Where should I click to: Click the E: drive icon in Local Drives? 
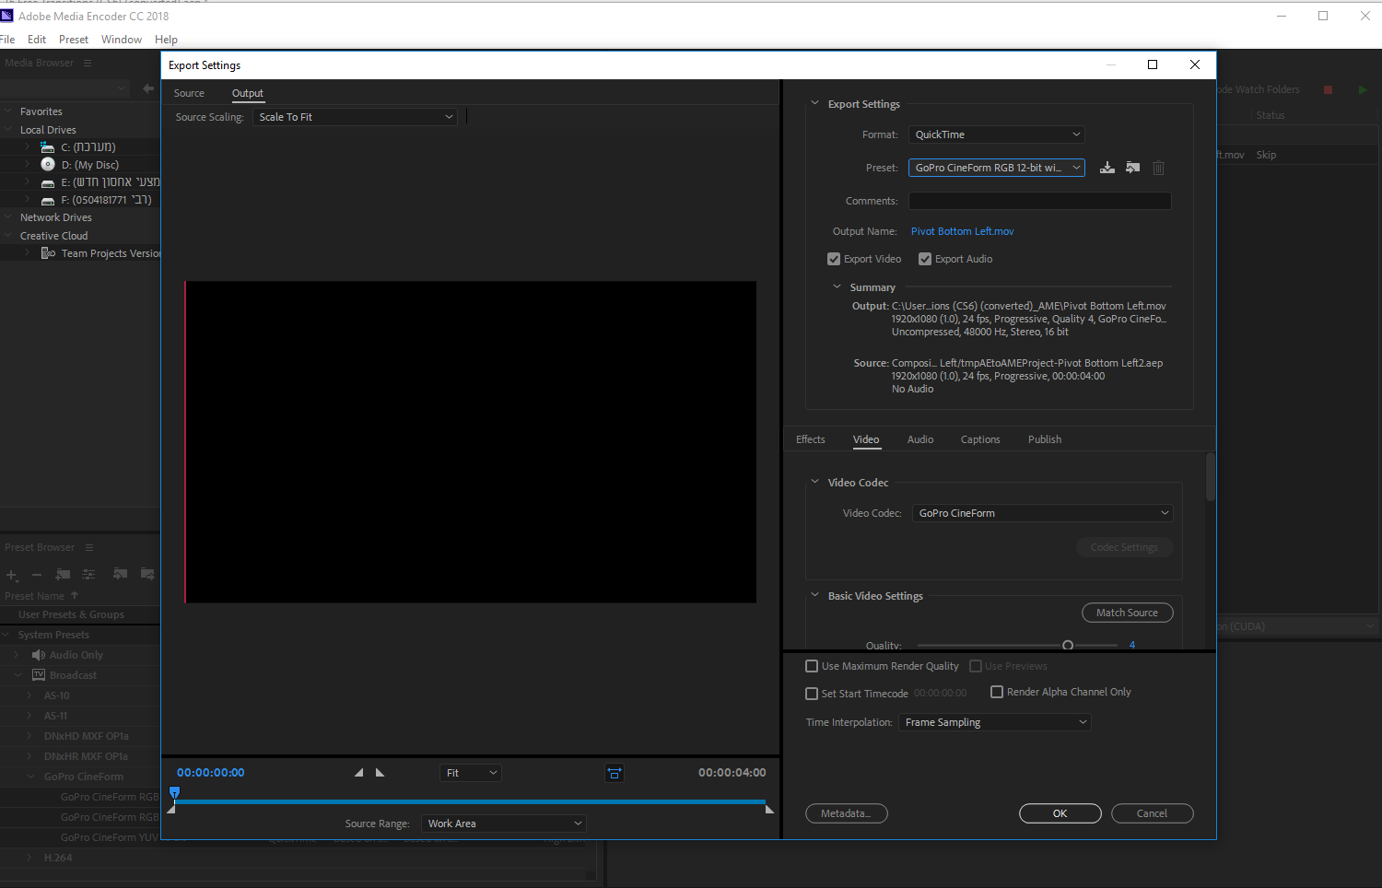point(48,182)
